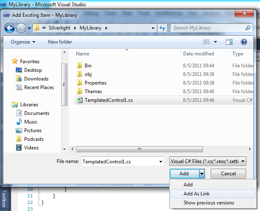Select MyLibrary in the address breadcrumb
Screen dimensions: 260x211
click(x=90, y=28)
